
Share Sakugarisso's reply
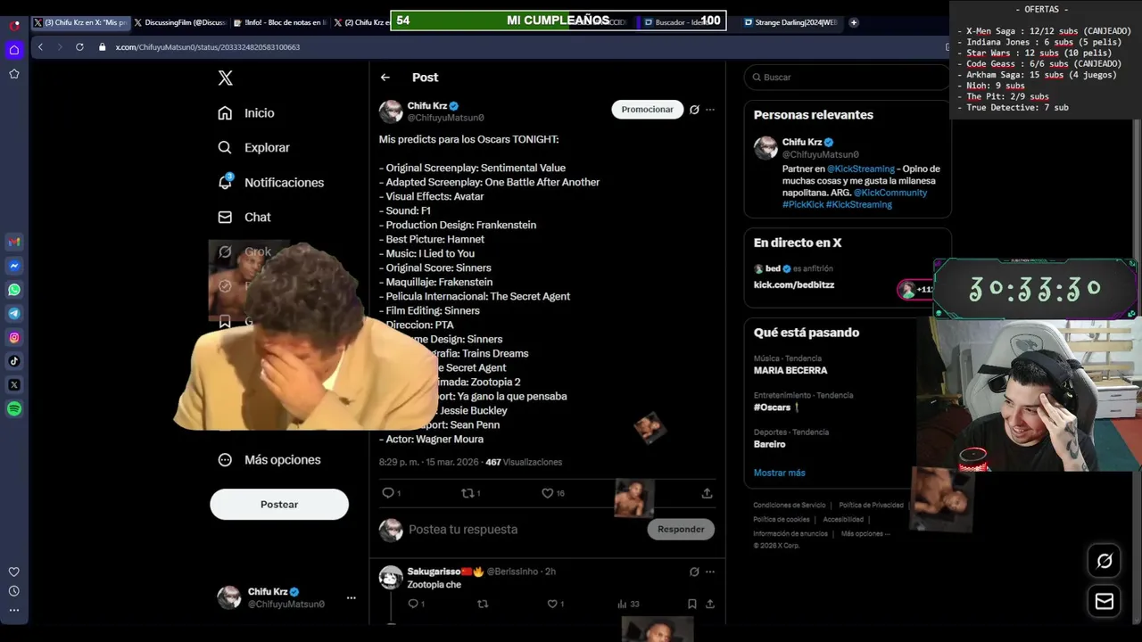coord(710,604)
